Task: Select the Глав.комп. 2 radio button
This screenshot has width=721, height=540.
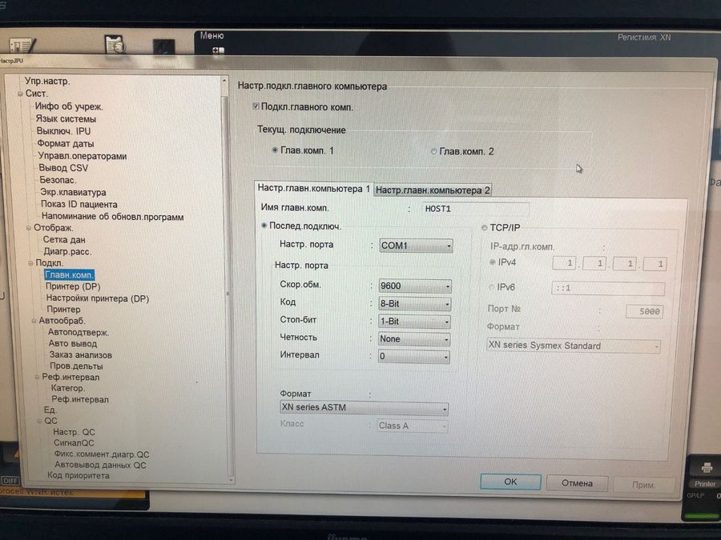Action: 434,150
